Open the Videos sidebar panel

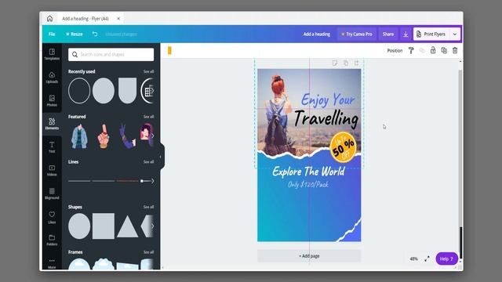pyautogui.click(x=52, y=171)
